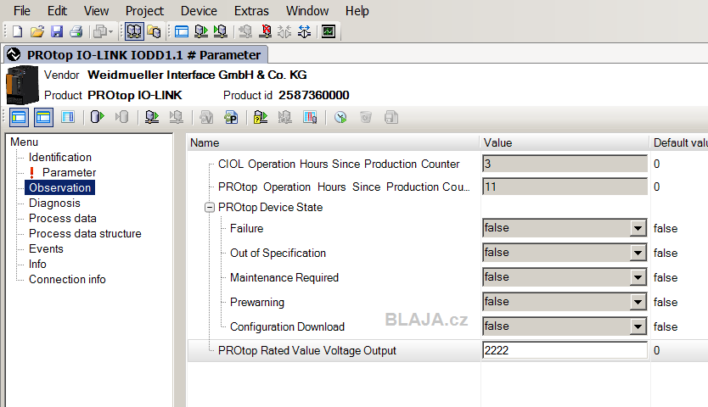
Task: Select Process data in the Menu tree
Action: pyautogui.click(x=63, y=219)
